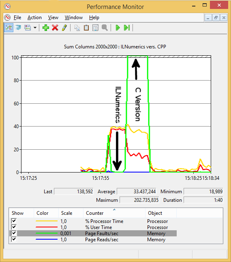231x262 pixels.
Task: Sort by Scale column header
Action: (x=71, y=213)
